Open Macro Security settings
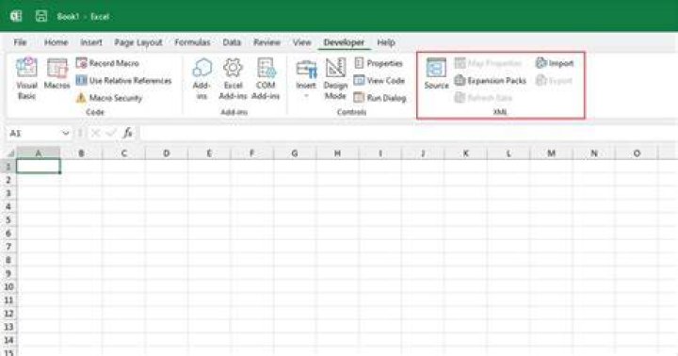678x356 pixels. pyautogui.click(x=109, y=98)
